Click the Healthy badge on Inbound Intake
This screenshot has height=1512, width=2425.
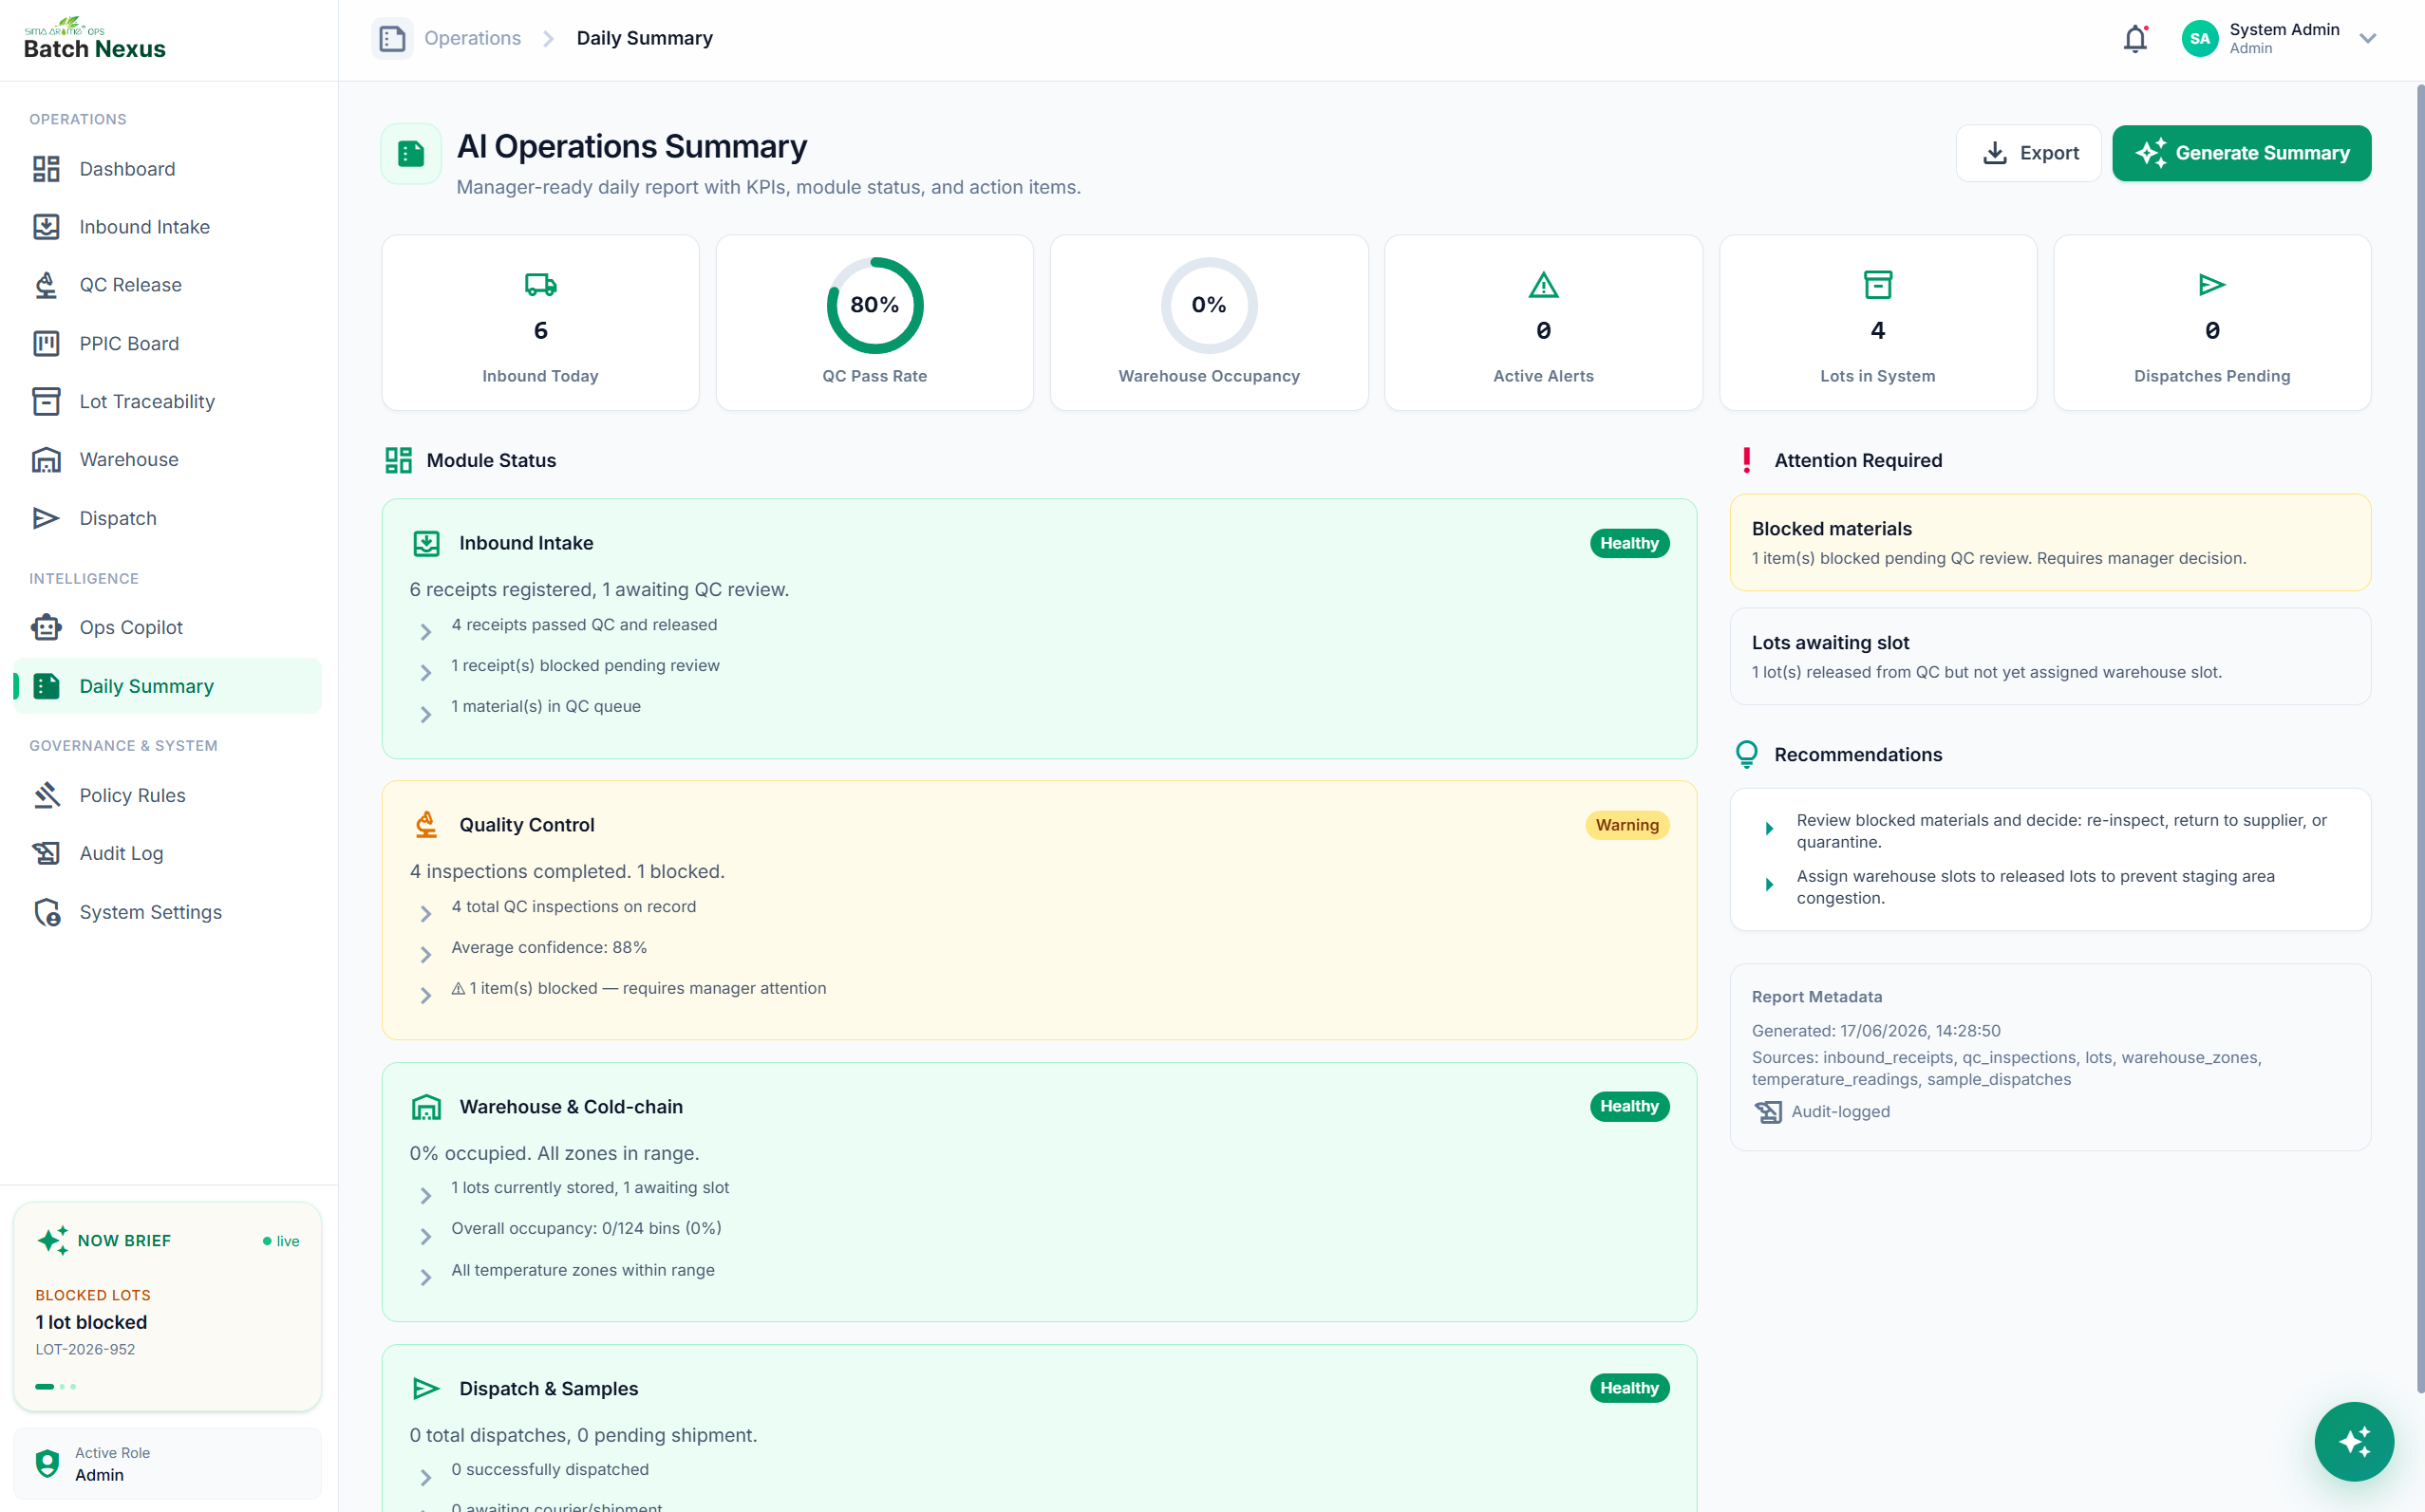click(1628, 543)
